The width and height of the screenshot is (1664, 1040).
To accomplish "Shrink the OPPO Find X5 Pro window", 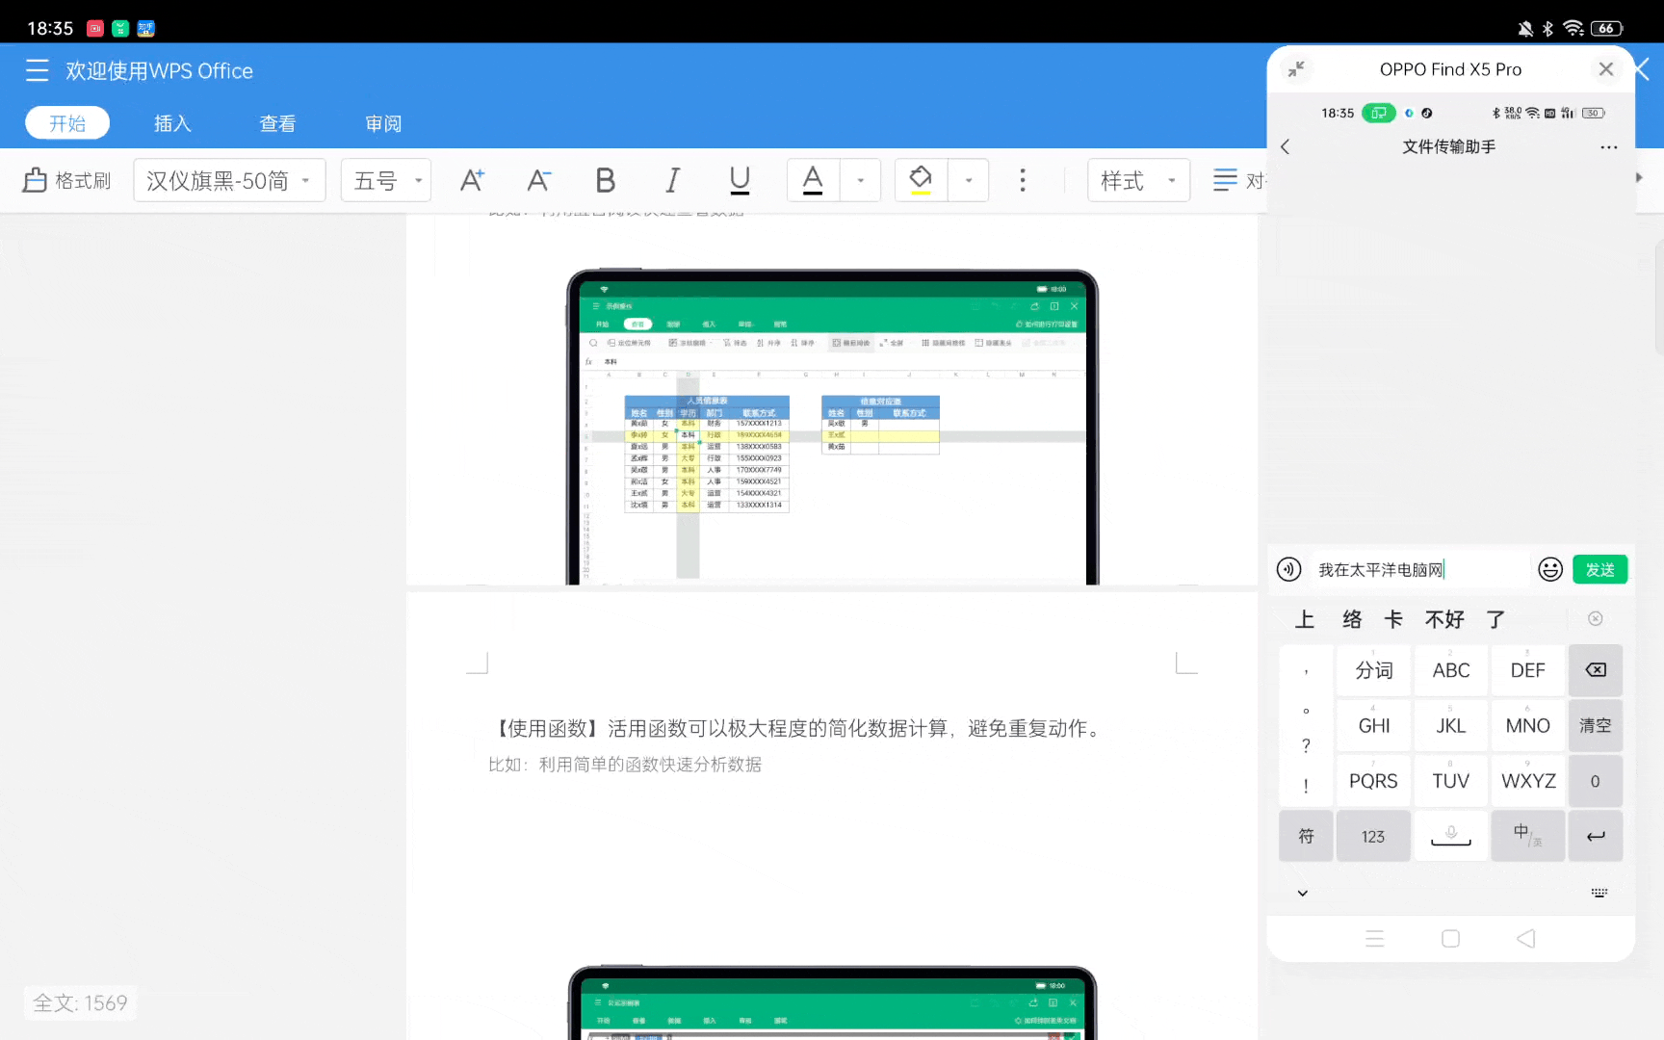I will (x=1296, y=69).
